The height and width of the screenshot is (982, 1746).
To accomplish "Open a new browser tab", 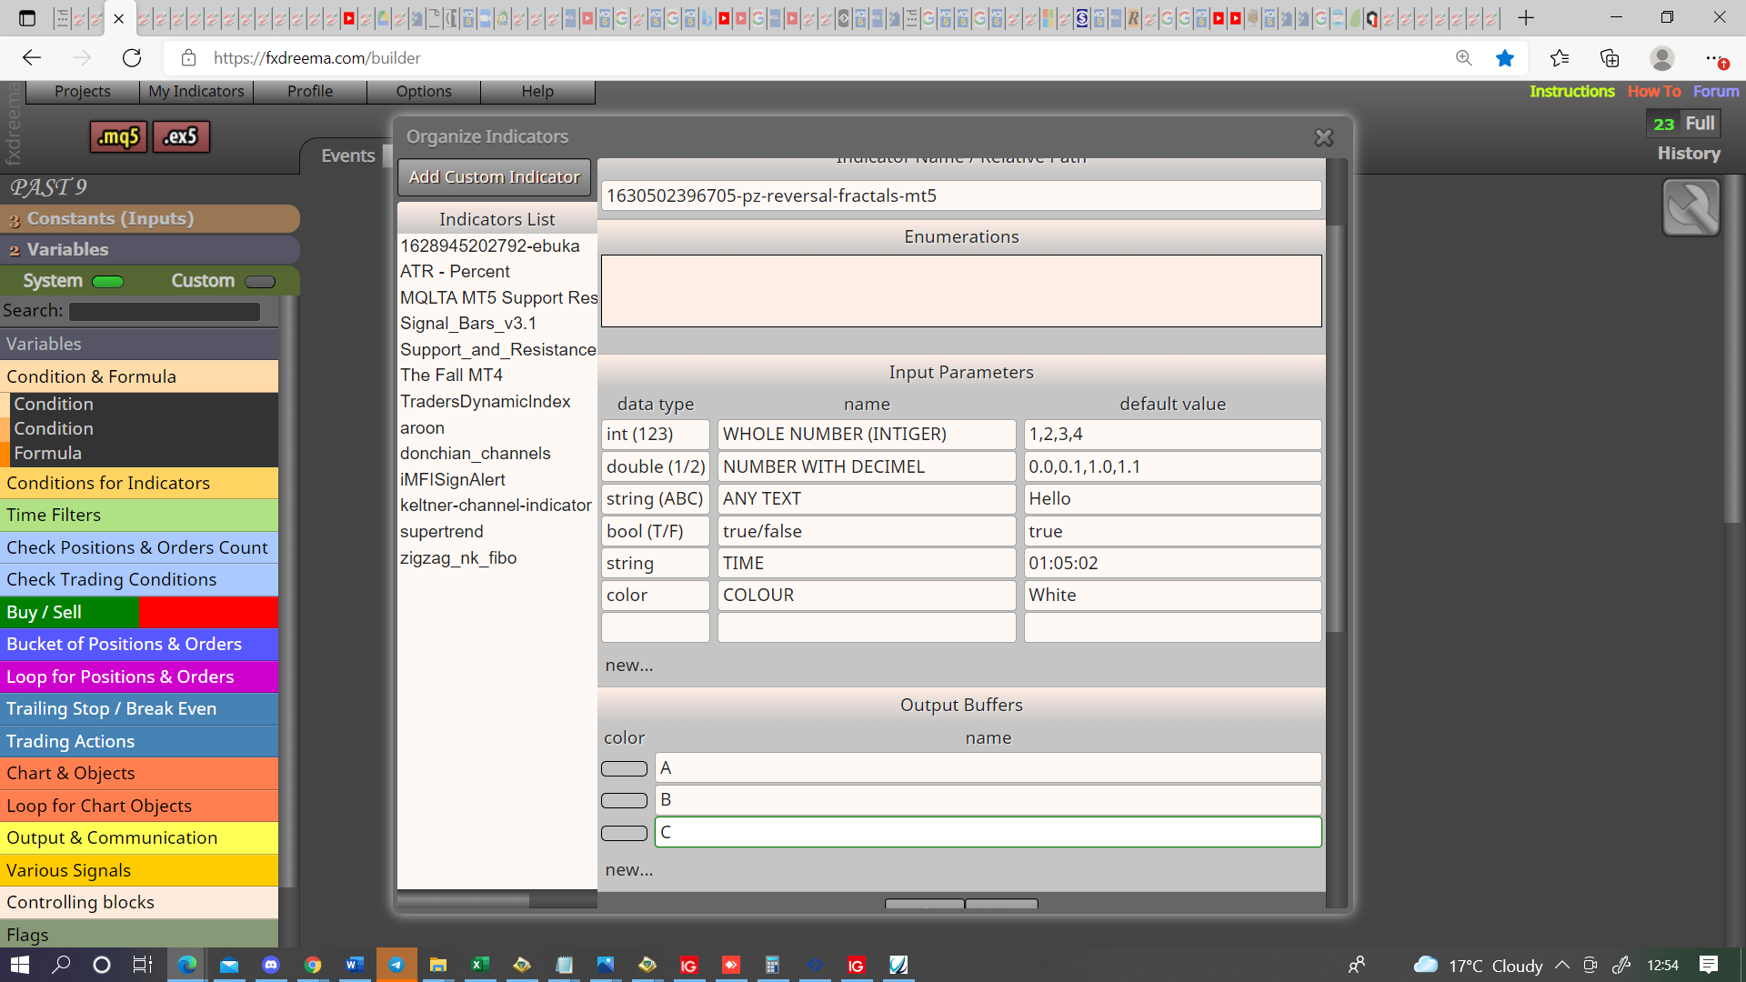I will [x=1526, y=18].
